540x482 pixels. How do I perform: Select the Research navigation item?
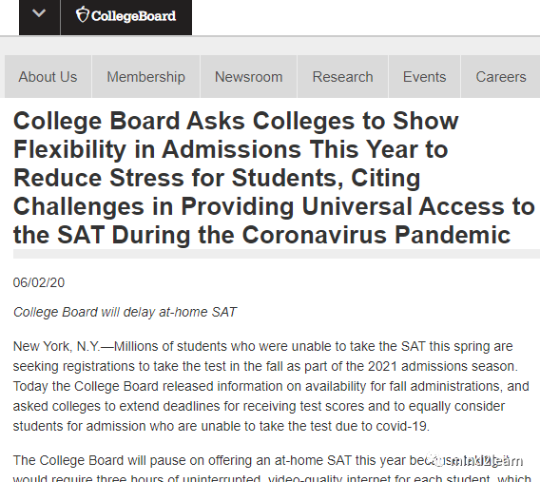coord(342,76)
